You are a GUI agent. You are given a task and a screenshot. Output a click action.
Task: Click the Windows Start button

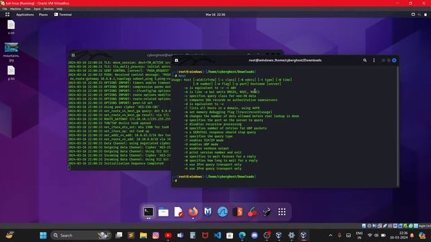pyautogui.click(x=43, y=235)
